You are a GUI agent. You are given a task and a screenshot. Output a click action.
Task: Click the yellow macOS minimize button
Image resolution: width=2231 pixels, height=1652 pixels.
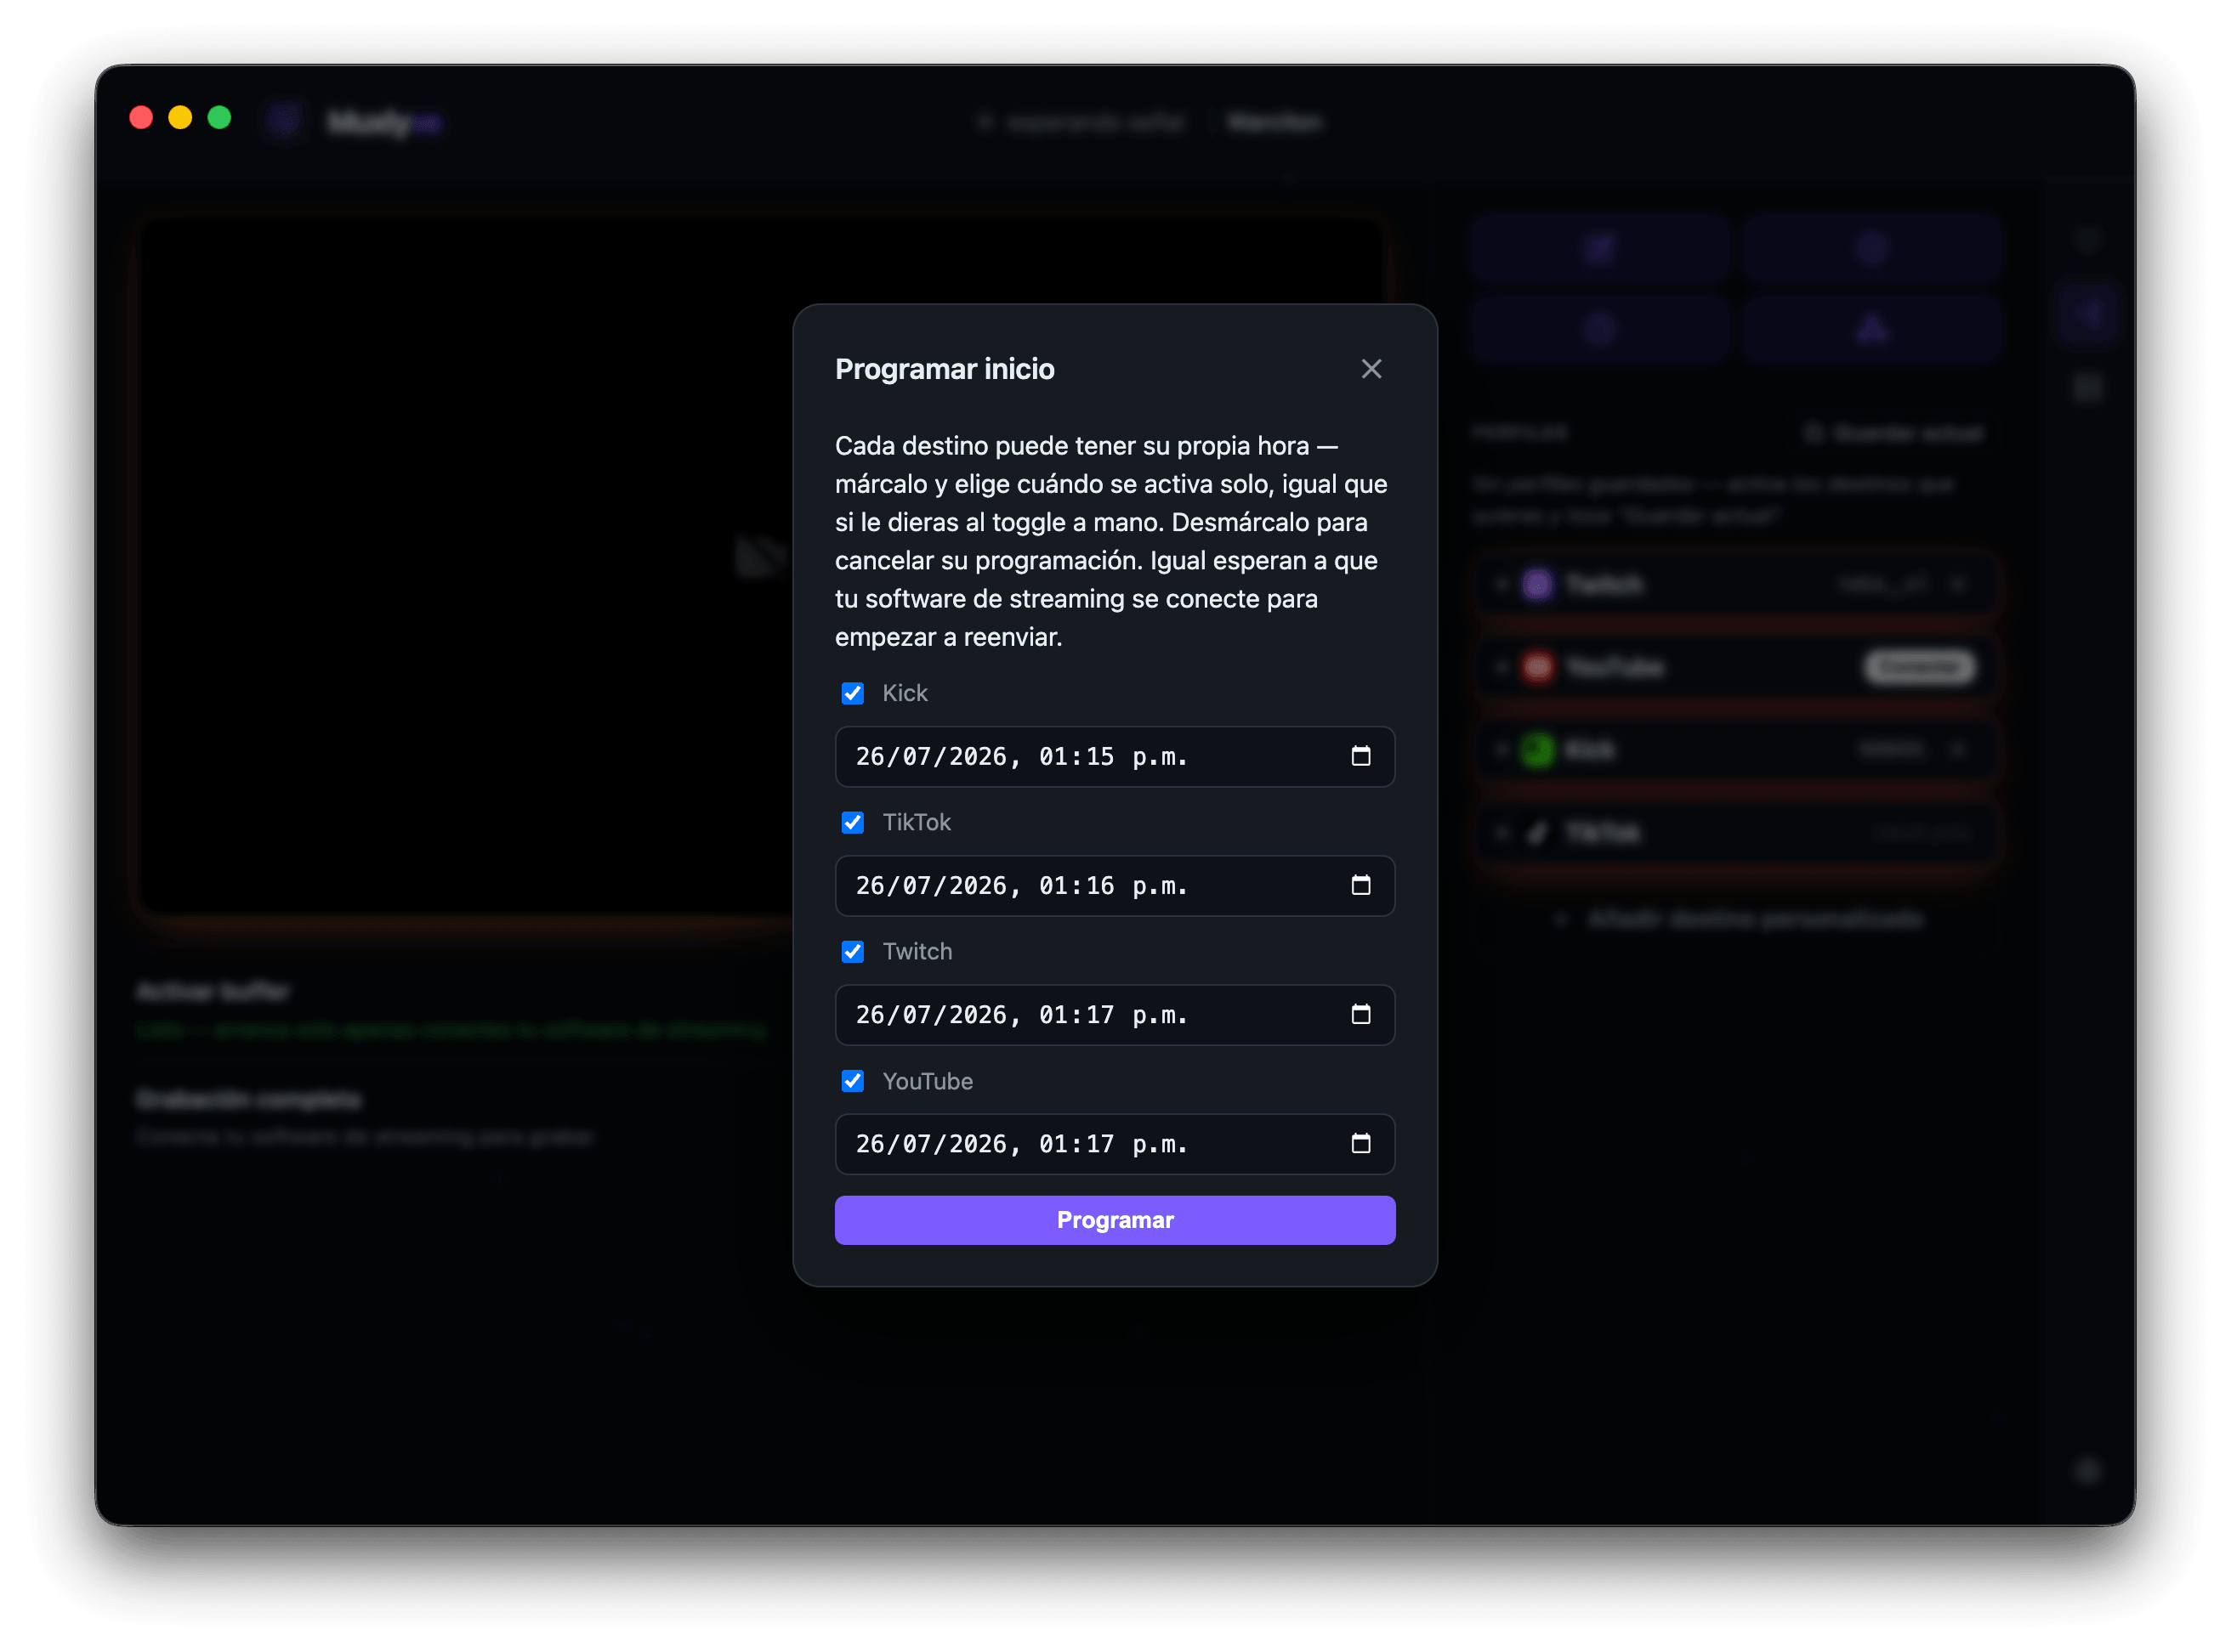pos(180,118)
